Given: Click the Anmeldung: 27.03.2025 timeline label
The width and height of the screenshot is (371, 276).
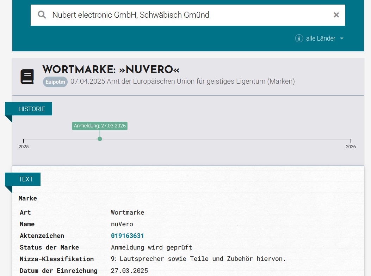Looking at the screenshot, I should tap(100, 126).
